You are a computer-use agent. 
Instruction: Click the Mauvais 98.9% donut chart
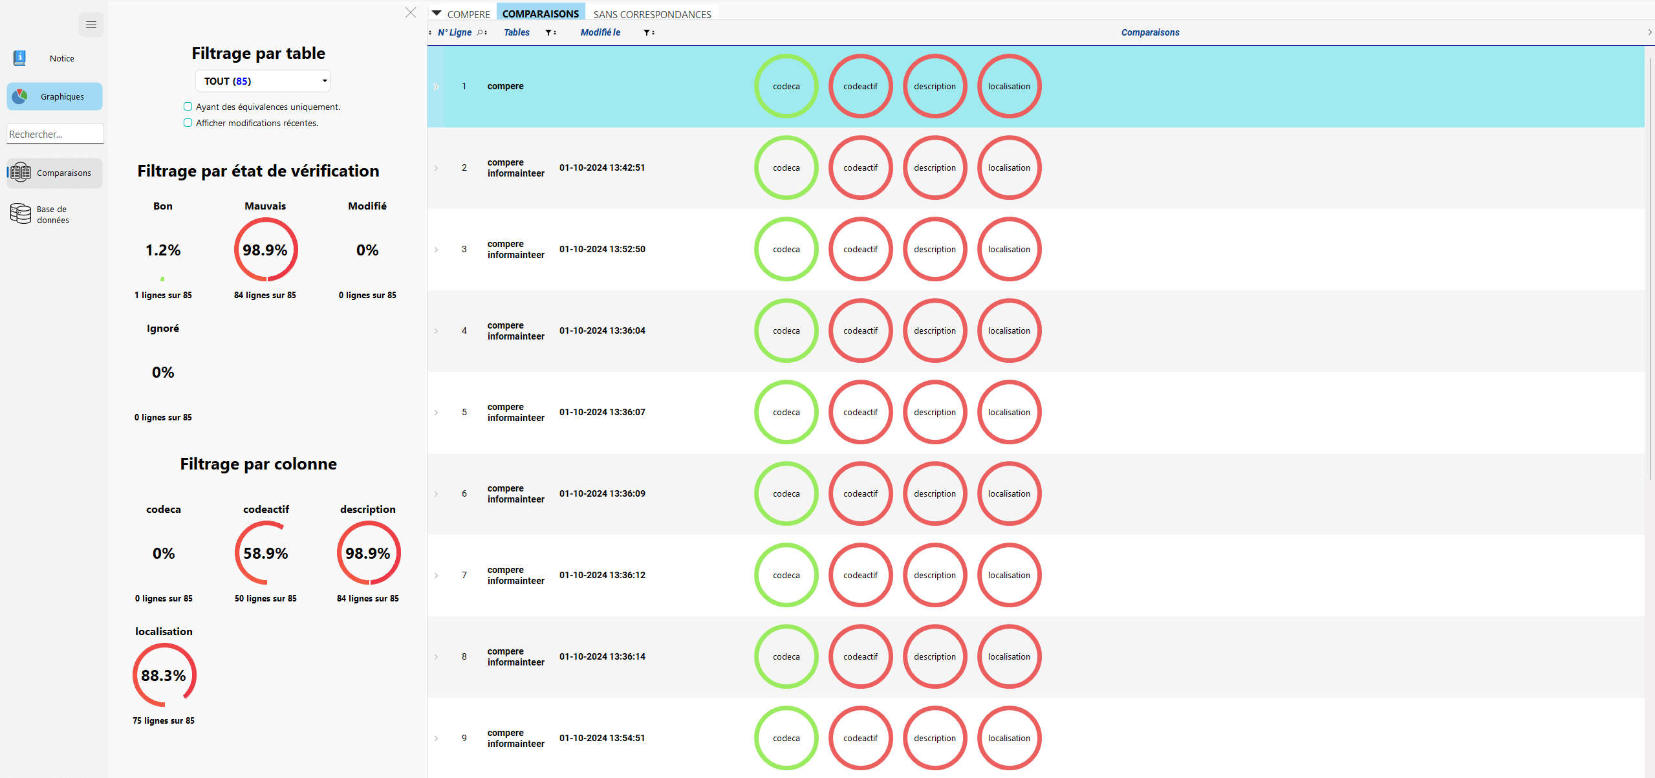tap(265, 250)
